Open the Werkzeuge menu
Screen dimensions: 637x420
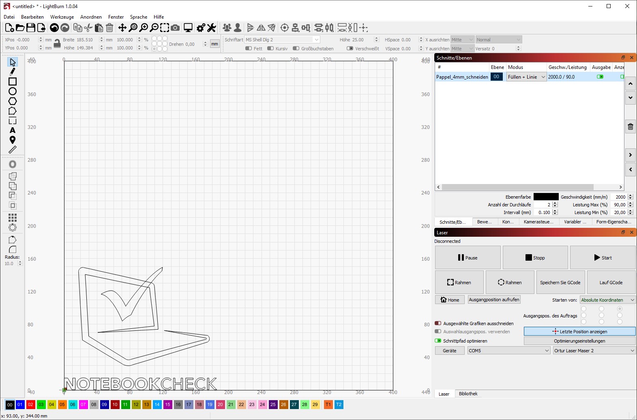62,17
